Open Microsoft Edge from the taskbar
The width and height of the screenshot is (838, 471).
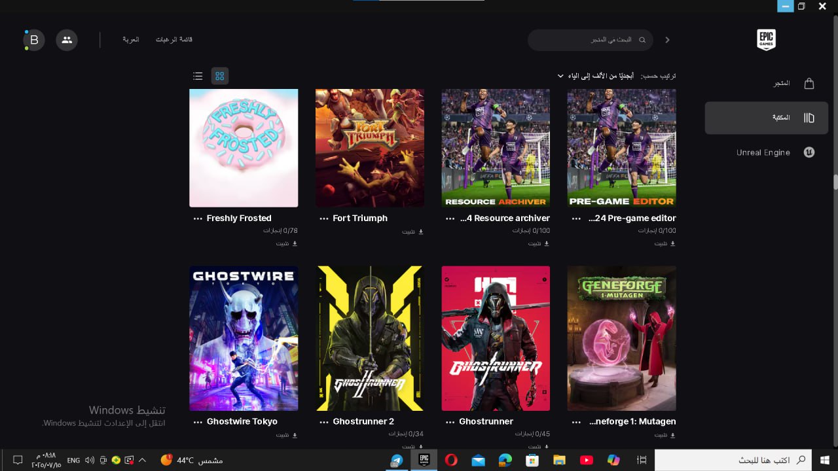point(505,461)
